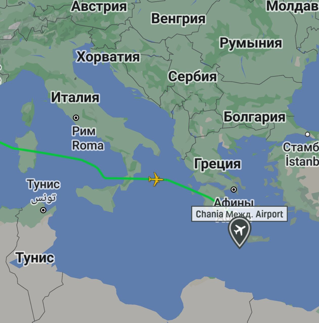Screen dimensions: 319x323
Task: Select the Tunis city dot marker
Action: (43, 210)
